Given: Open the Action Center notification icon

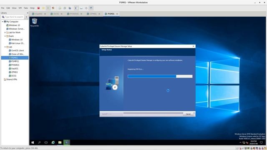Looking at the screenshot, I should pyautogui.click(x=262, y=142).
